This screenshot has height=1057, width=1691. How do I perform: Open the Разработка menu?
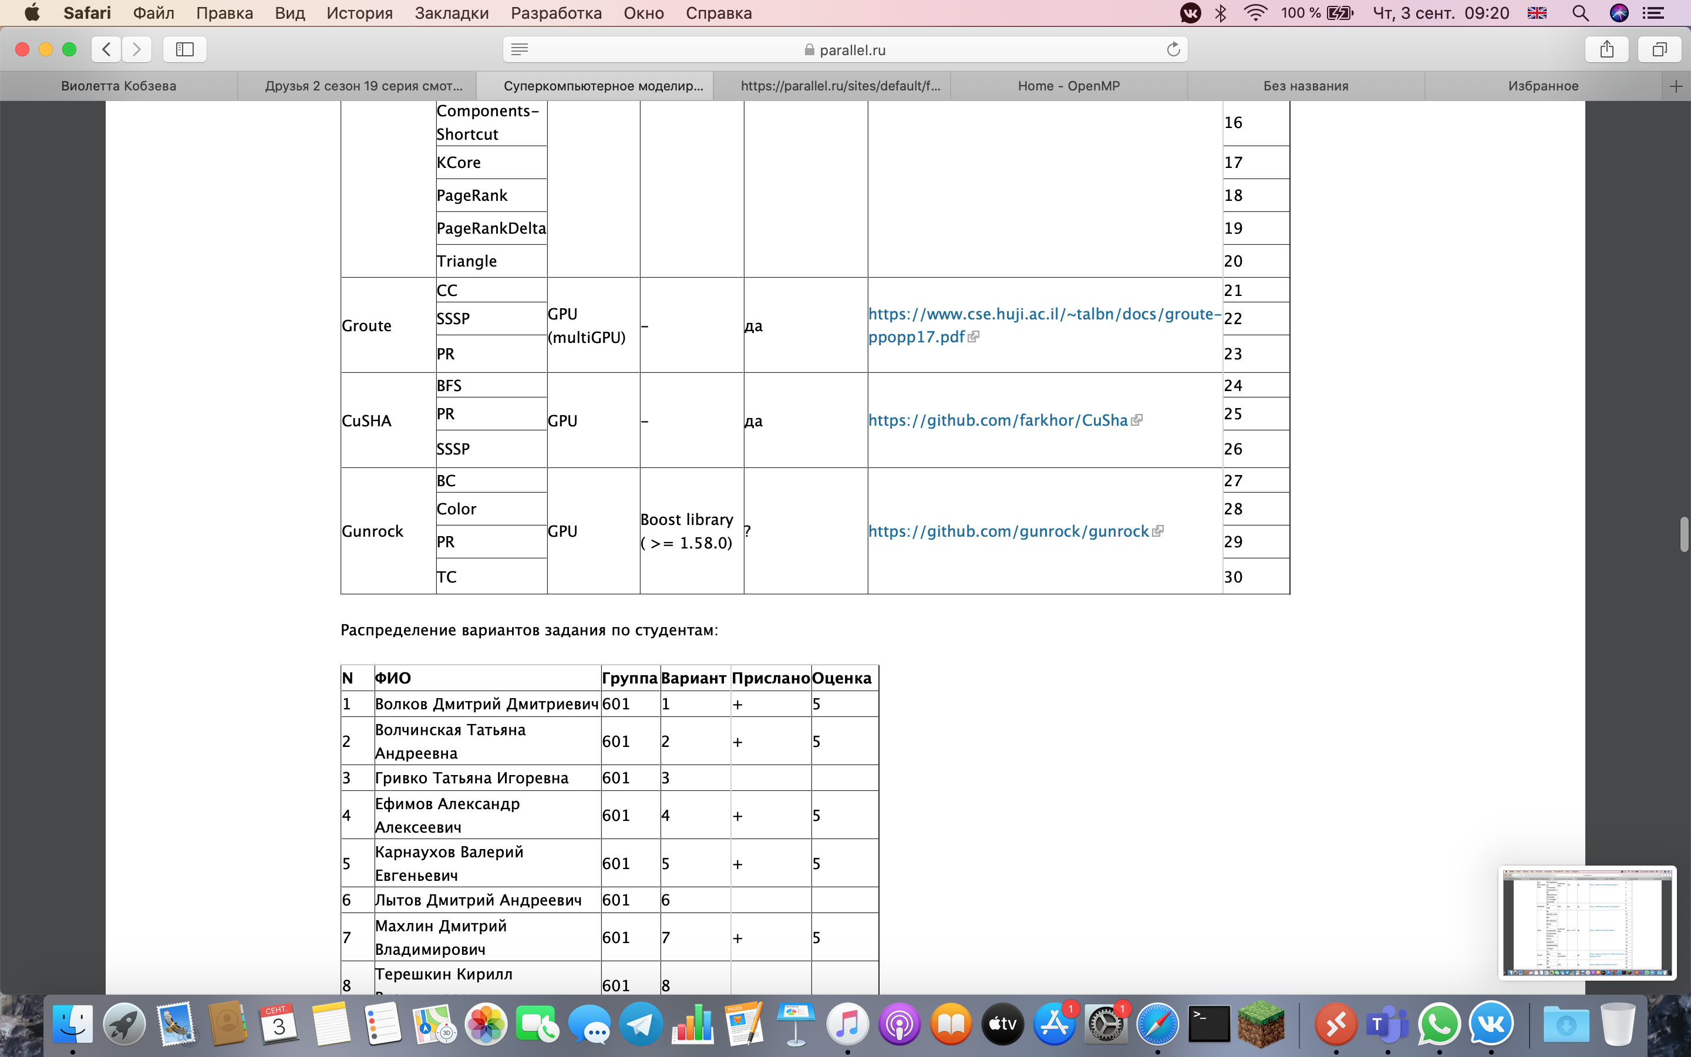click(x=555, y=12)
